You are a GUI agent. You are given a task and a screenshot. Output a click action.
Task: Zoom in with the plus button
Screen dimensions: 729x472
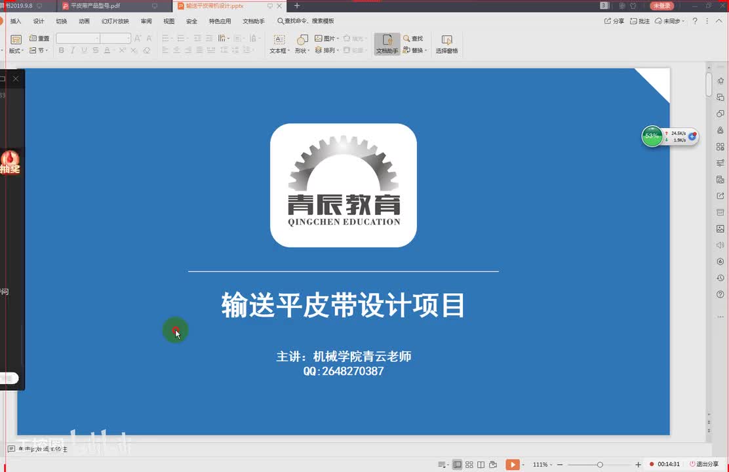point(638,465)
